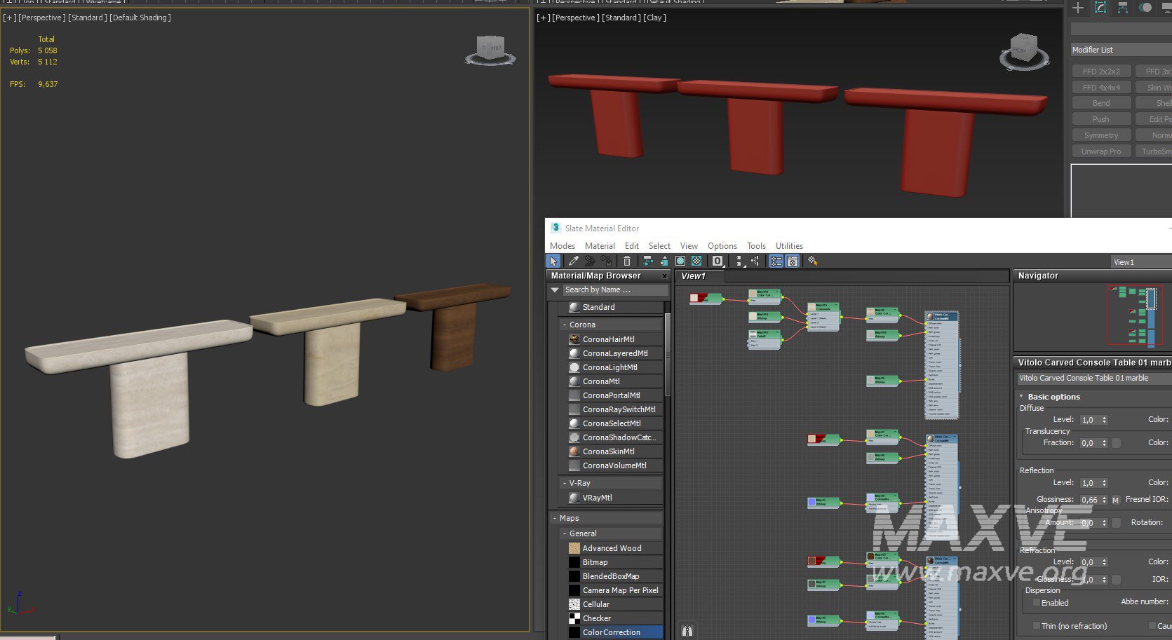Viewport: 1172px width, 640px height.
Task: Click the binoculars search icon in View1
Action: 687,631
